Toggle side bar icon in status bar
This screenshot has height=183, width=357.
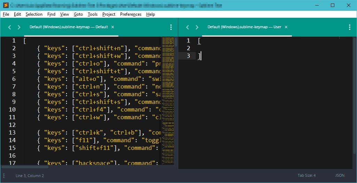click(4, 175)
